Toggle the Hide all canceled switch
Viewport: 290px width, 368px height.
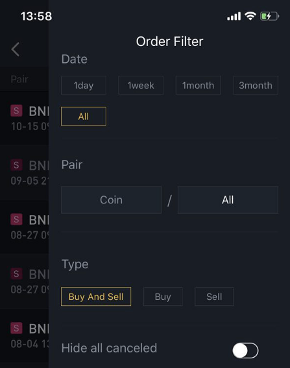(245, 351)
